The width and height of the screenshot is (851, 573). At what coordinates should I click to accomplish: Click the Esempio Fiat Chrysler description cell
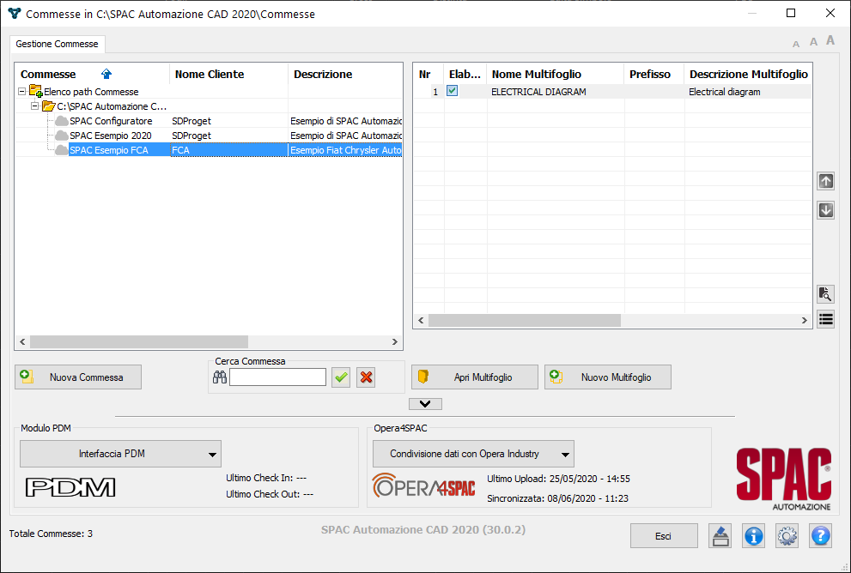coord(346,150)
